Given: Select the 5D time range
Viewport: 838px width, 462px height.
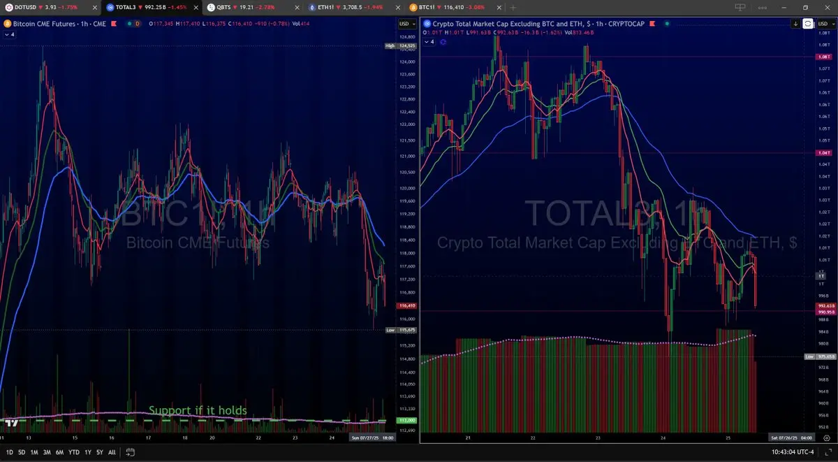Looking at the screenshot, I should click(22, 452).
